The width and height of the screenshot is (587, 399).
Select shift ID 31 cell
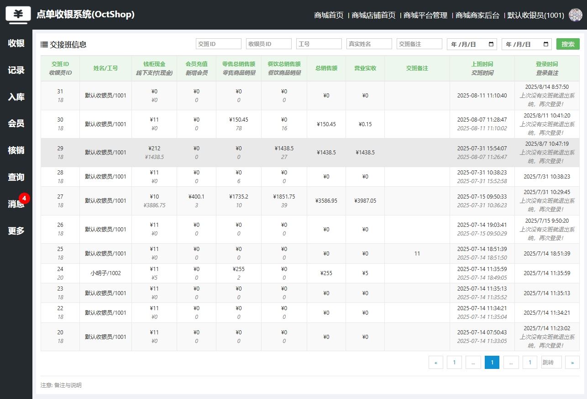pos(60,96)
